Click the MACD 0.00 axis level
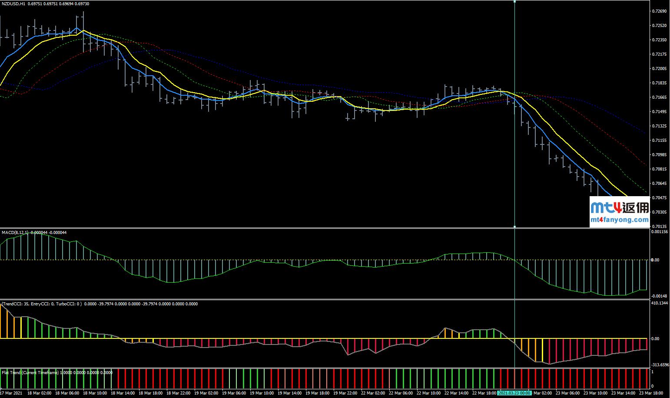The width and height of the screenshot is (670, 398). tap(656, 260)
